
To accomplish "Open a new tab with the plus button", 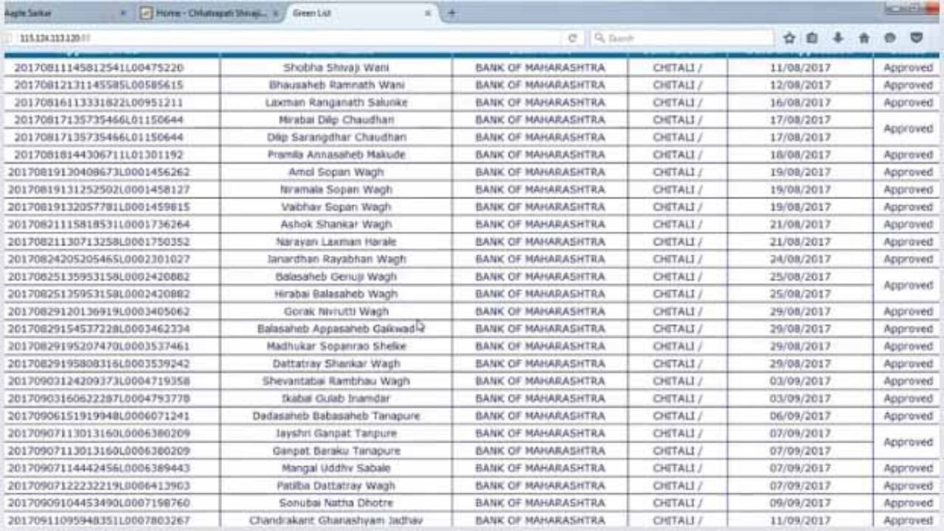I will [451, 13].
